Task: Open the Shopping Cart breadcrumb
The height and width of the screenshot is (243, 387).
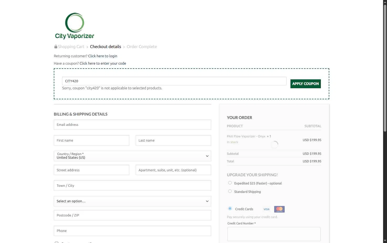Action: coord(71,47)
